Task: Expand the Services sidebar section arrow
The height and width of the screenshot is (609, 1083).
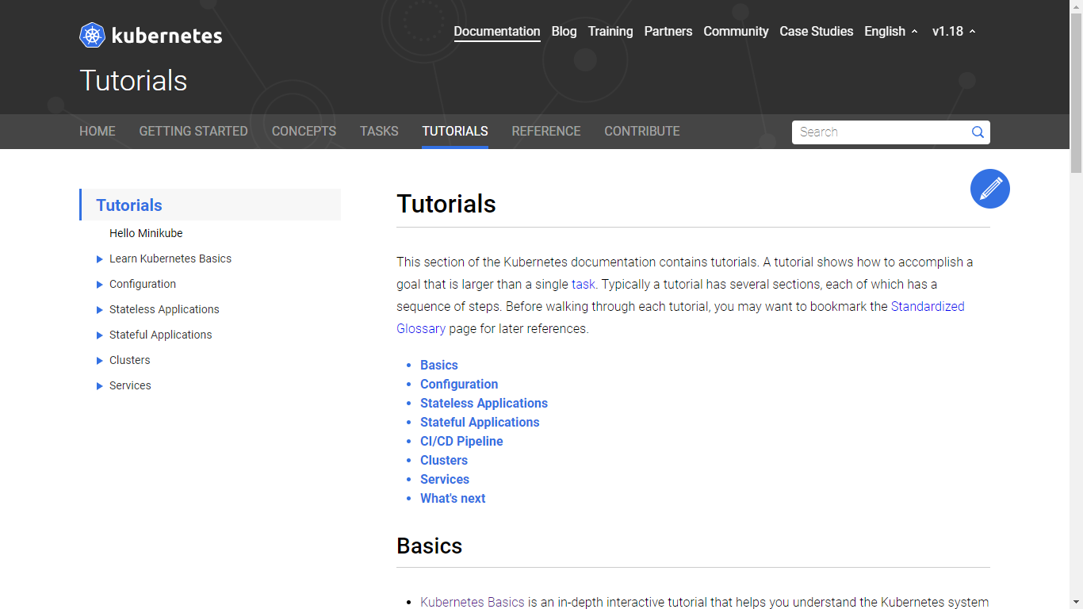Action: pyautogui.click(x=100, y=386)
